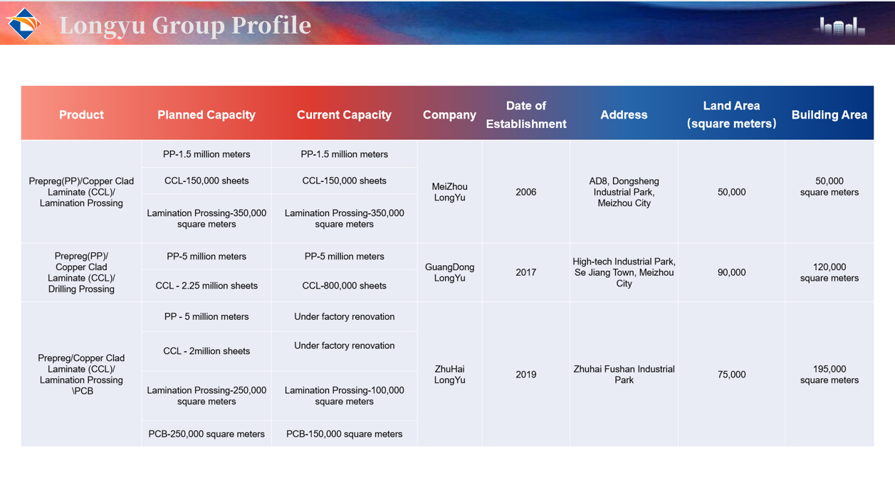Click the '90,000' land area value
Image resolution: width=895 pixels, height=494 pixels.
[x=732, y=272]
